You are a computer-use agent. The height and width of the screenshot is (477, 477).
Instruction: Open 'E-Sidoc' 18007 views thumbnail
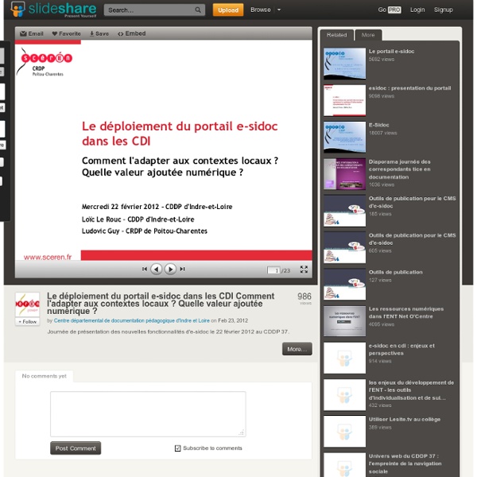coord(345,138)
